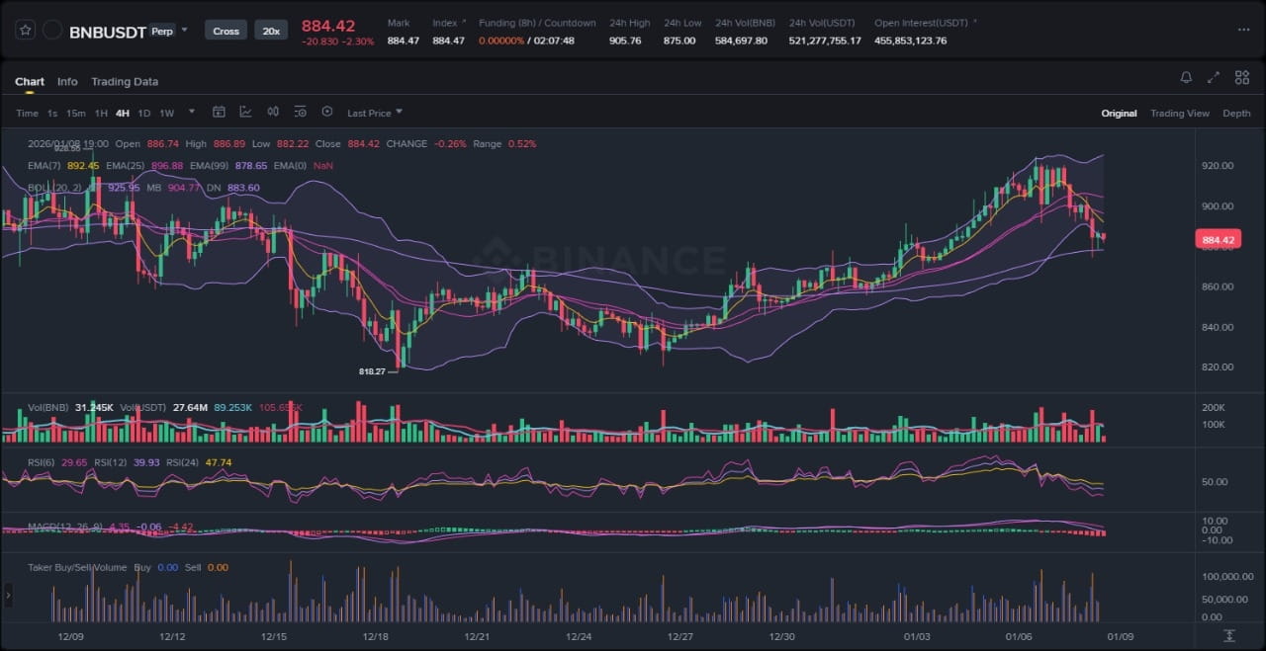Click the 01/06 date label on time axis

(1019, 636)
